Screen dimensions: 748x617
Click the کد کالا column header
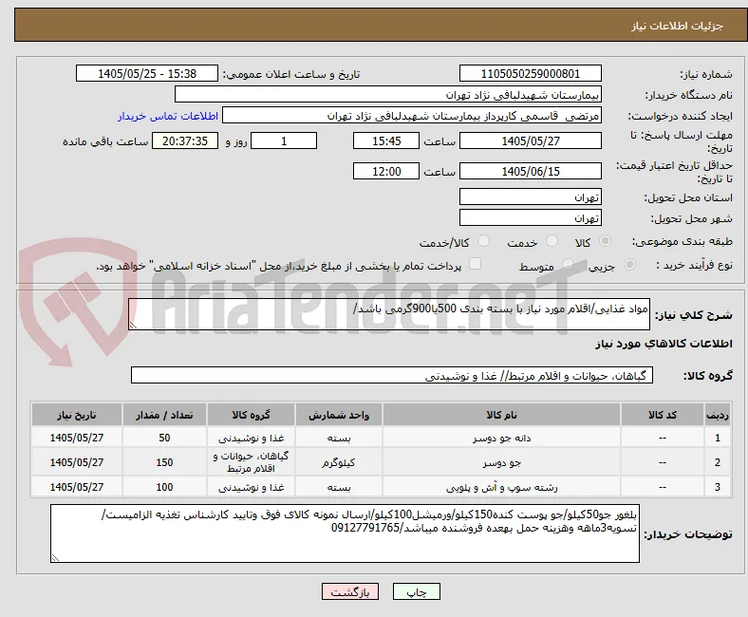pyautogui.click(x=663, y=415)
